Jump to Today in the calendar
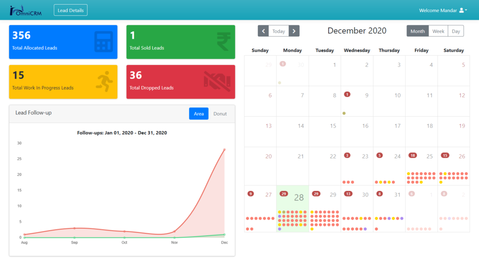 click(x=279, y=31)
